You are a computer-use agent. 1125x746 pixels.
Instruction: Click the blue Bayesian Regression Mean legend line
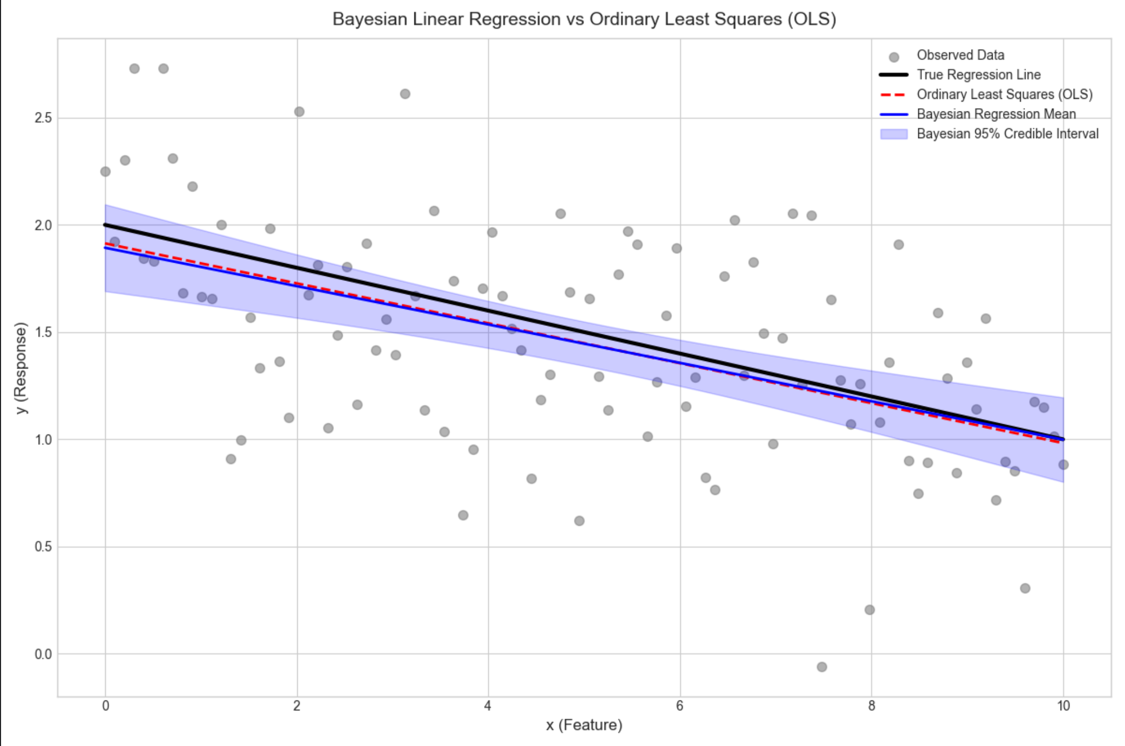[x=893, y=114]
